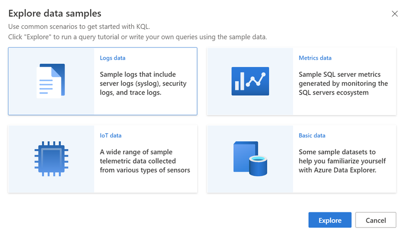Open the Logs data title link
Screen dimensions: 402x231
tap(113, 58)
